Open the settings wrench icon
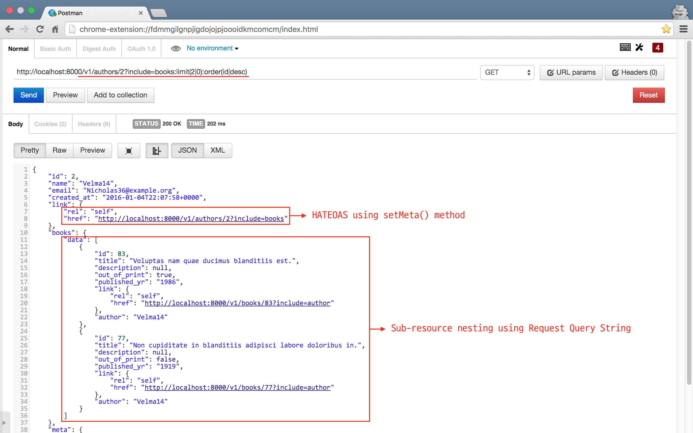 click(639, 48)
